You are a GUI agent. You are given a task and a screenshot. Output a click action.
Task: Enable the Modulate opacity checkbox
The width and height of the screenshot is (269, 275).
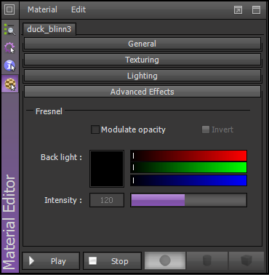(x=95, y=129)
